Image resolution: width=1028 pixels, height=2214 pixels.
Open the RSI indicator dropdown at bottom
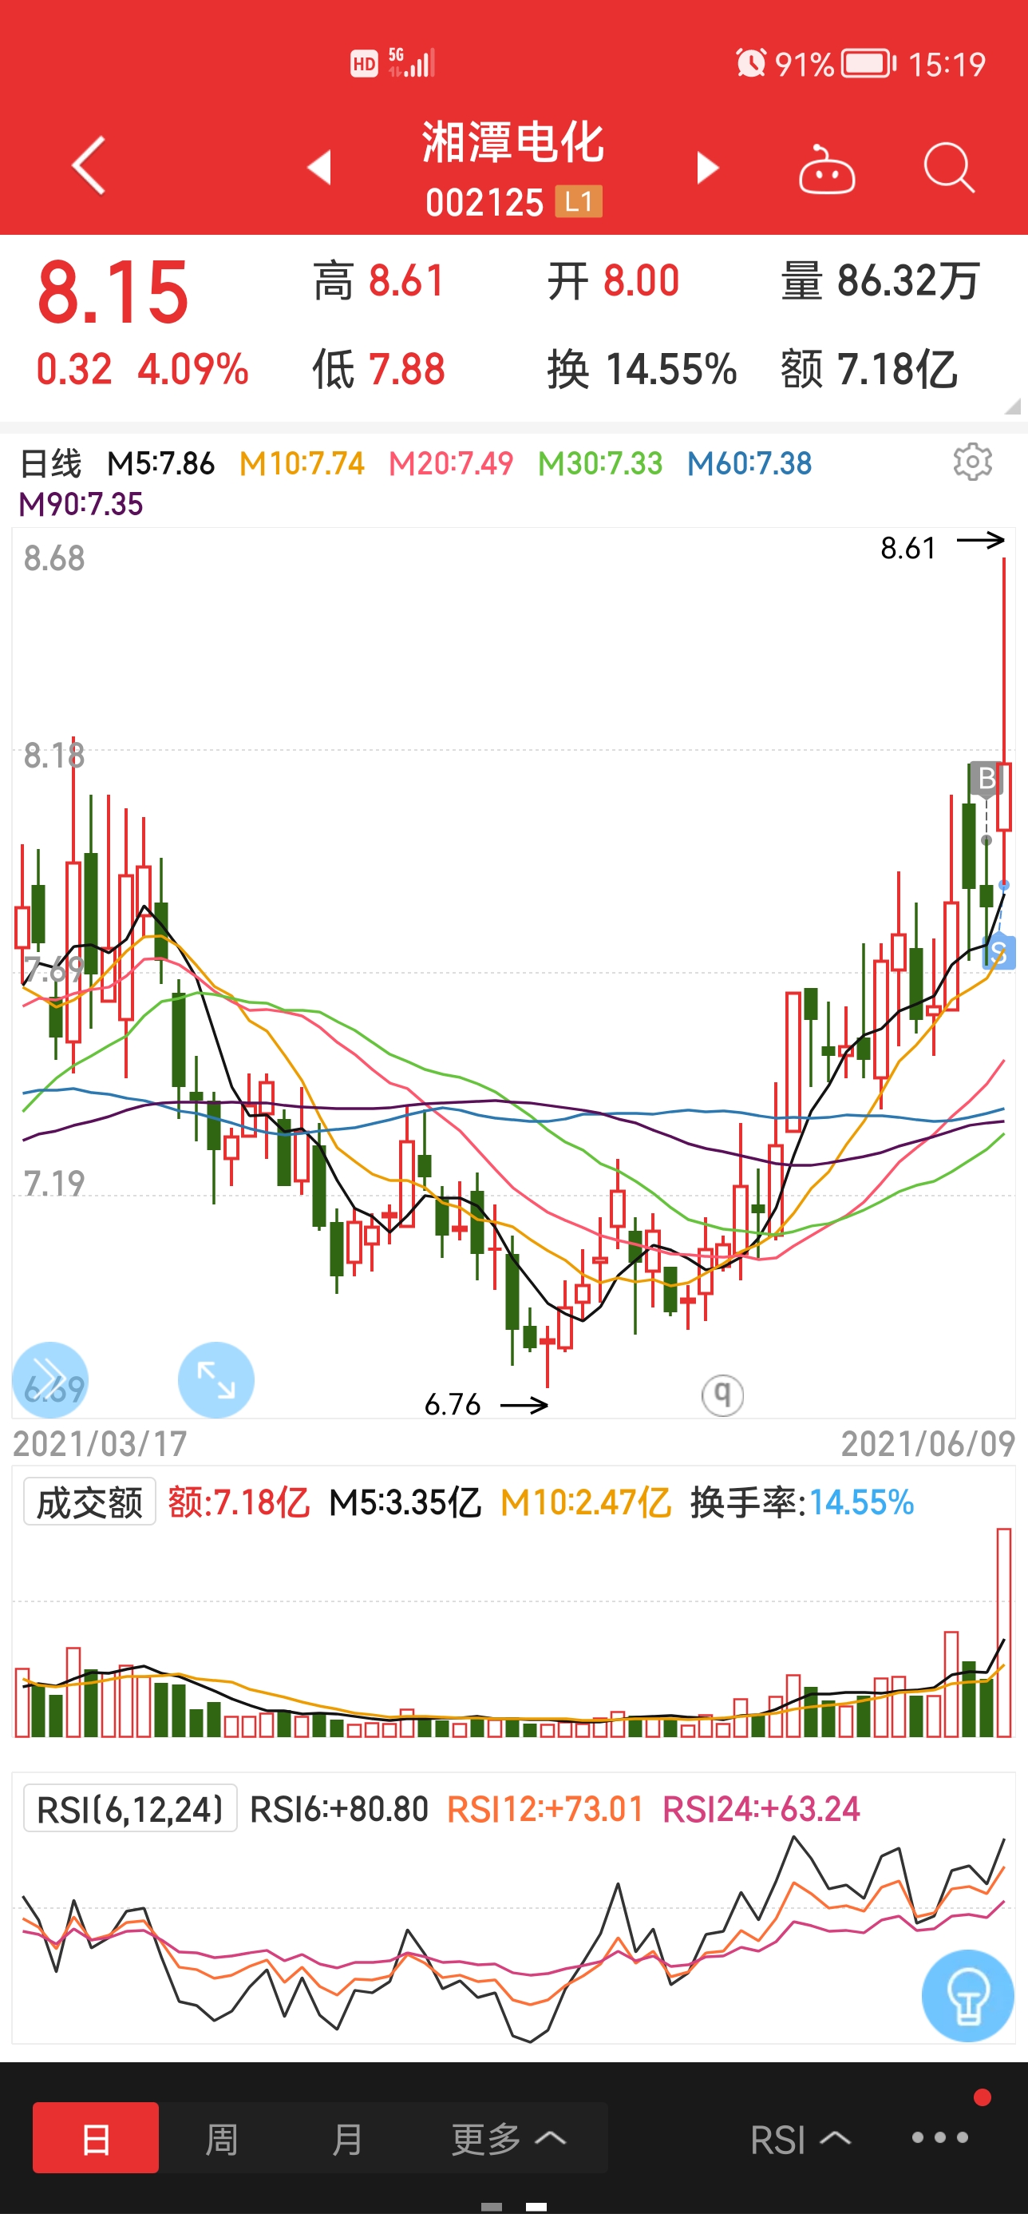point(801,2138)
